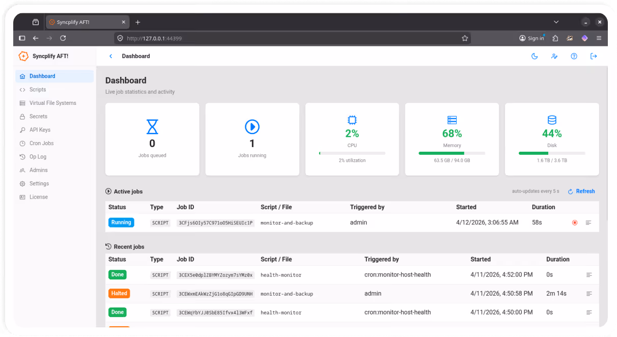Click the Halted status badge
617x337 pixels.
point(119,293)
